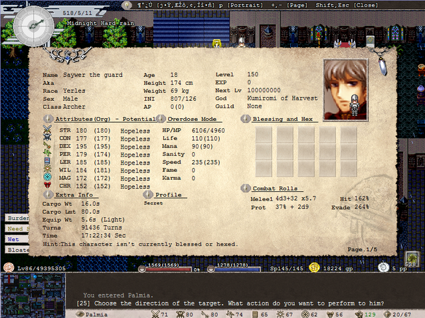
Task: Click the tree item icon at screen right
Action: tap(412, 259)
